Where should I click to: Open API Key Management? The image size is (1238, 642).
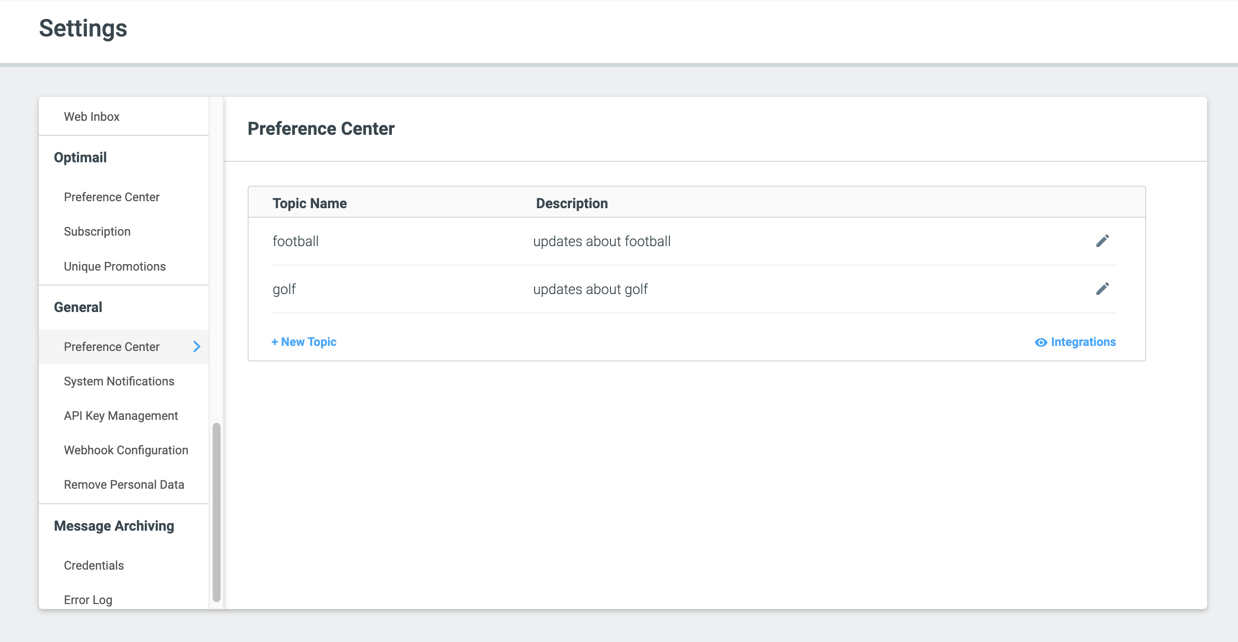point(121,416)
